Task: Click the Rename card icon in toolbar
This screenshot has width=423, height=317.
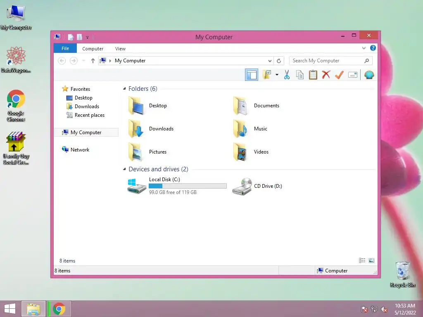Action: (353, 75)
